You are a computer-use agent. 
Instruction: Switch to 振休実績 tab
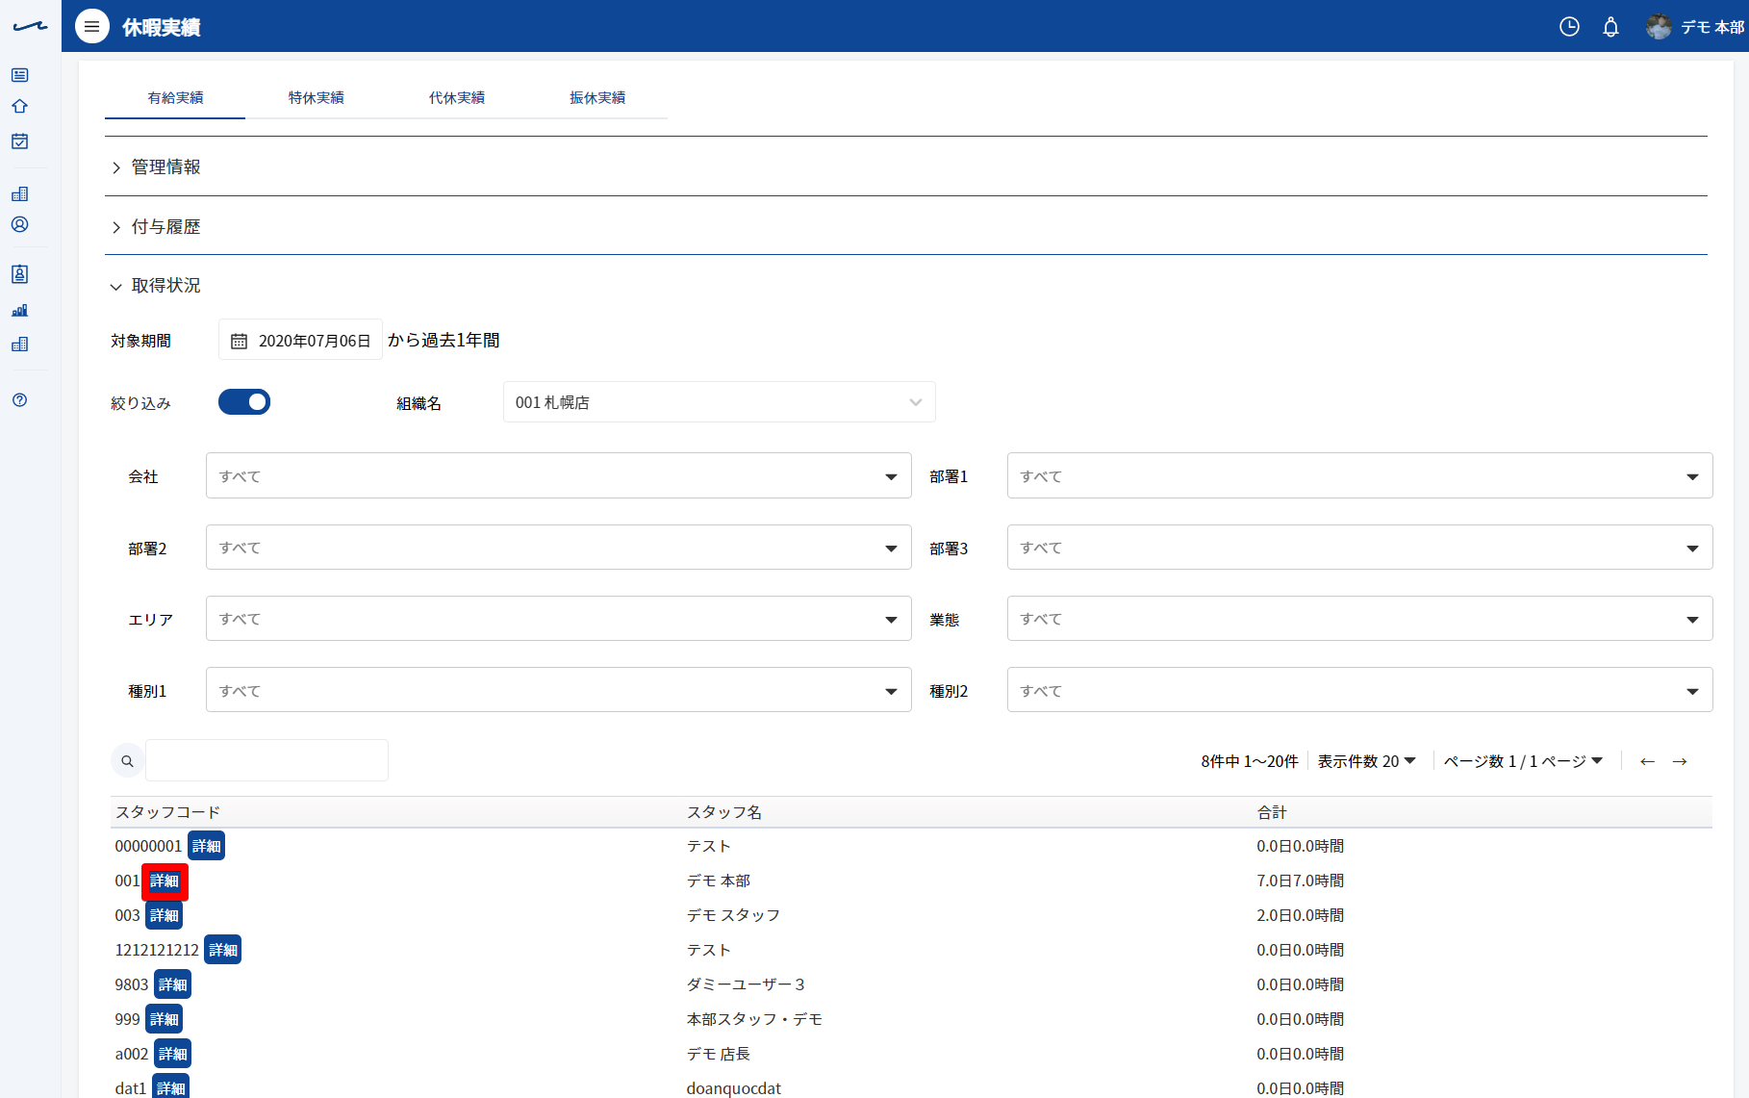coord(597,97)
